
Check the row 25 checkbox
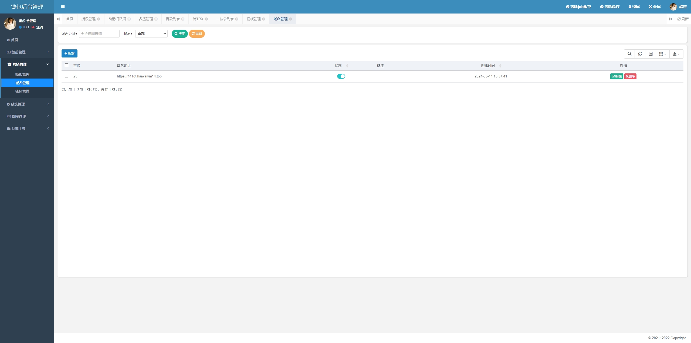point(67,76)
